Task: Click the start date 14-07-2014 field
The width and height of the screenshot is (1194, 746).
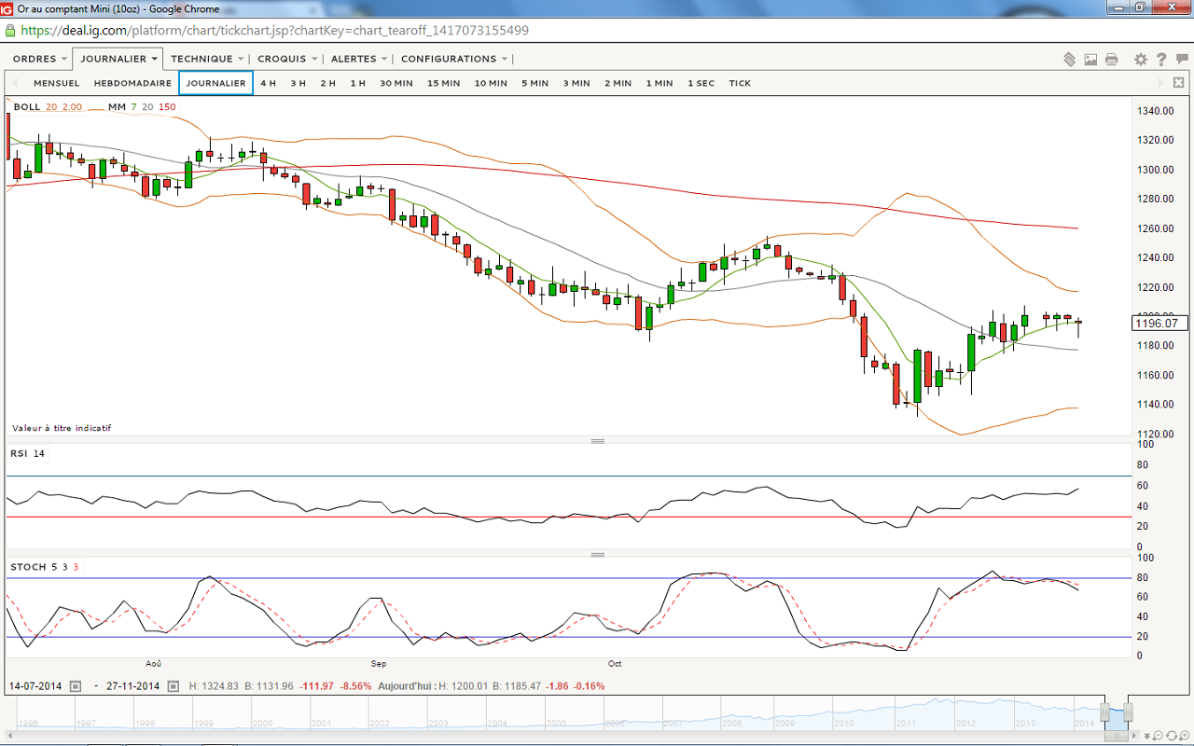Action: (35, 686)
